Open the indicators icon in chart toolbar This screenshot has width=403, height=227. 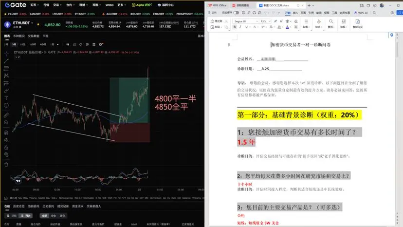[74, 44]
